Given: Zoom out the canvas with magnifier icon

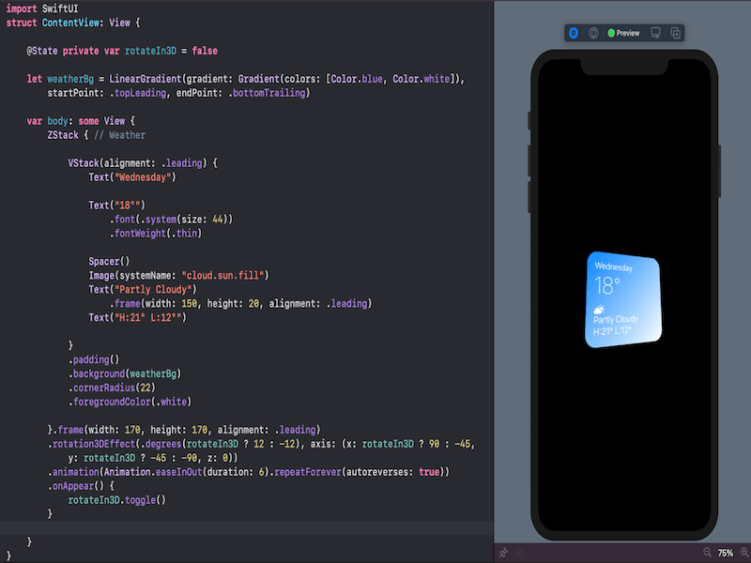Looking at the screenshot, I should [708, 553].
